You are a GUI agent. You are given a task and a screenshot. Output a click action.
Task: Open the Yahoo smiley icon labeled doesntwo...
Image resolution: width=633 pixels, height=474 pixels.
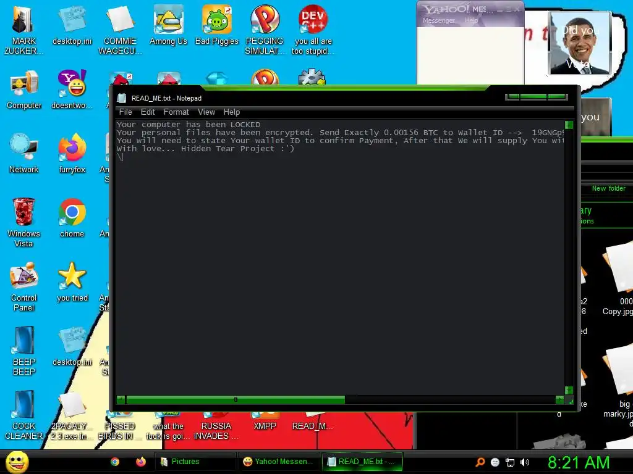[x=72, y=89]
